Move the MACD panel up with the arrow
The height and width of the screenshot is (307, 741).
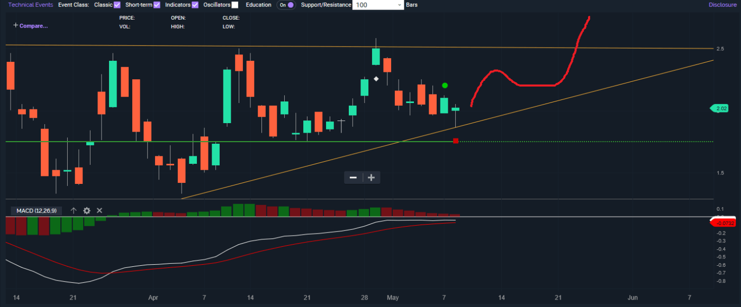click(74, 210)
